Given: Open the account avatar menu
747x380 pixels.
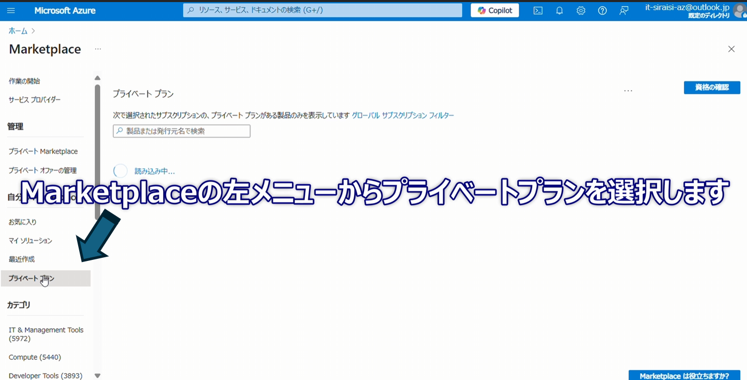Looking at the screenshot, I should tap(739, 10).
